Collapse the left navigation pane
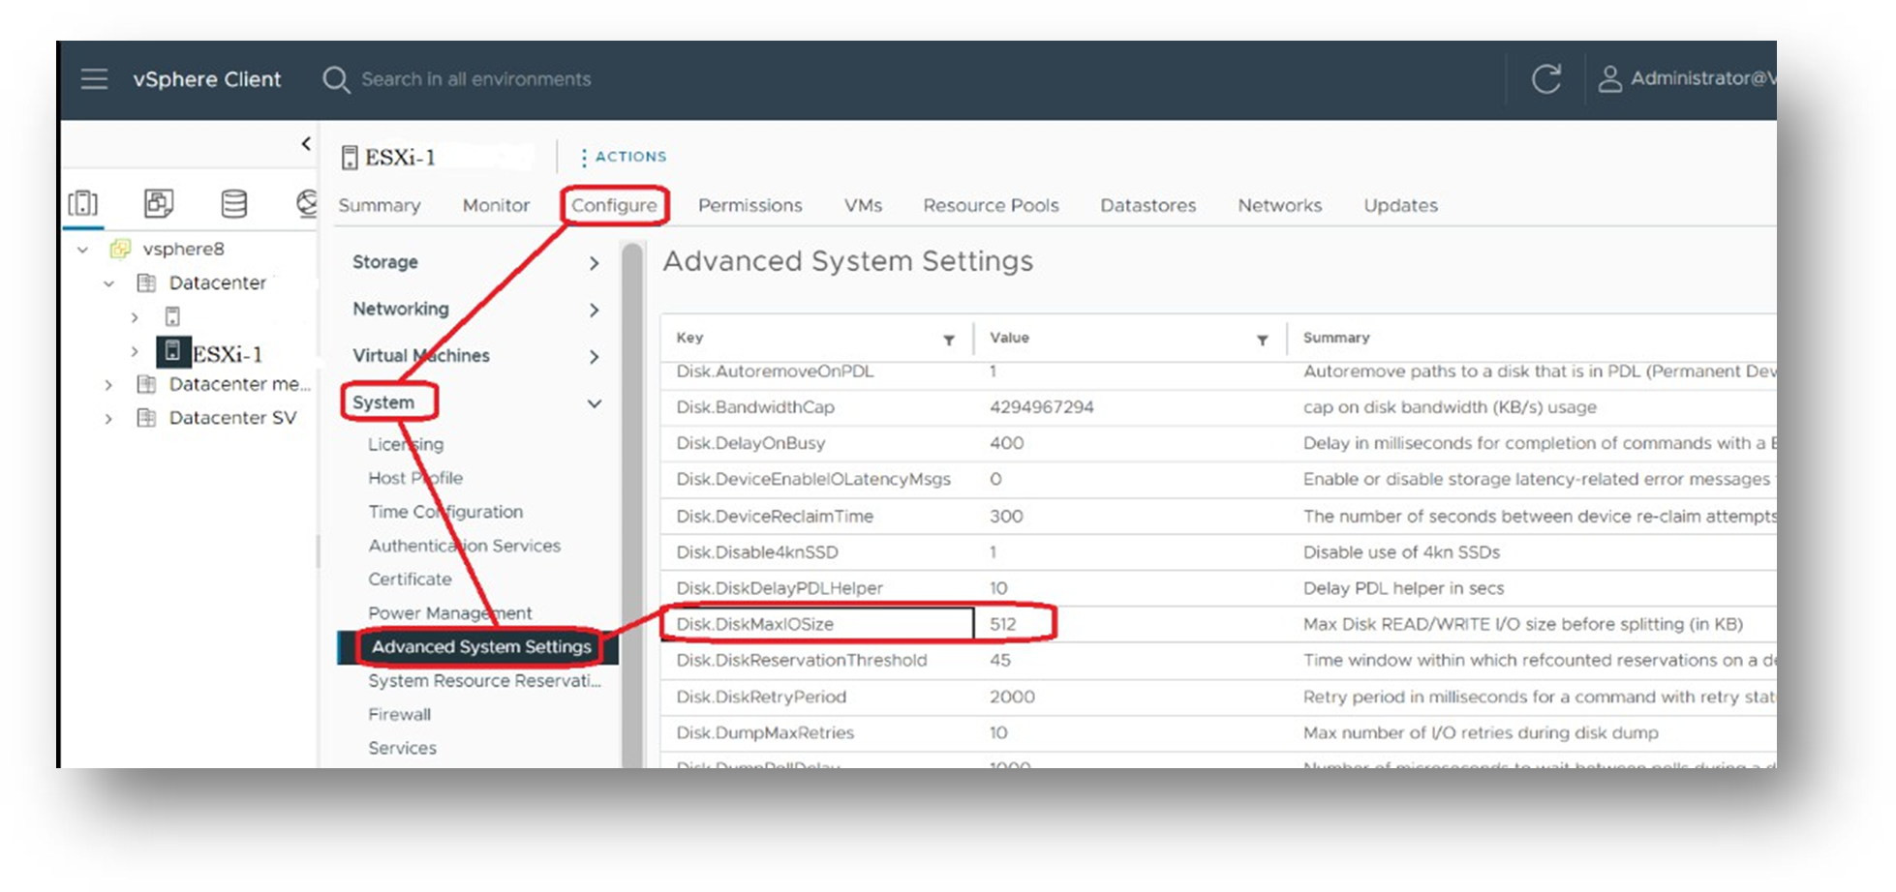Image resolution: width=1896 pixels, height=892 pixels. pyautogui.click(x=306, y=144)
